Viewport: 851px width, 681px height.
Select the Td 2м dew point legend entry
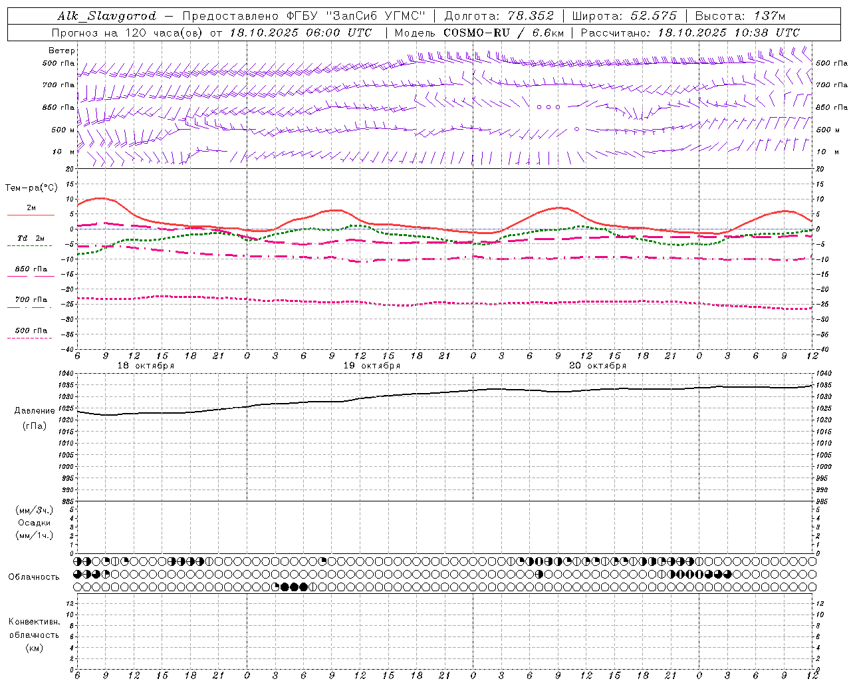[31, 238]
